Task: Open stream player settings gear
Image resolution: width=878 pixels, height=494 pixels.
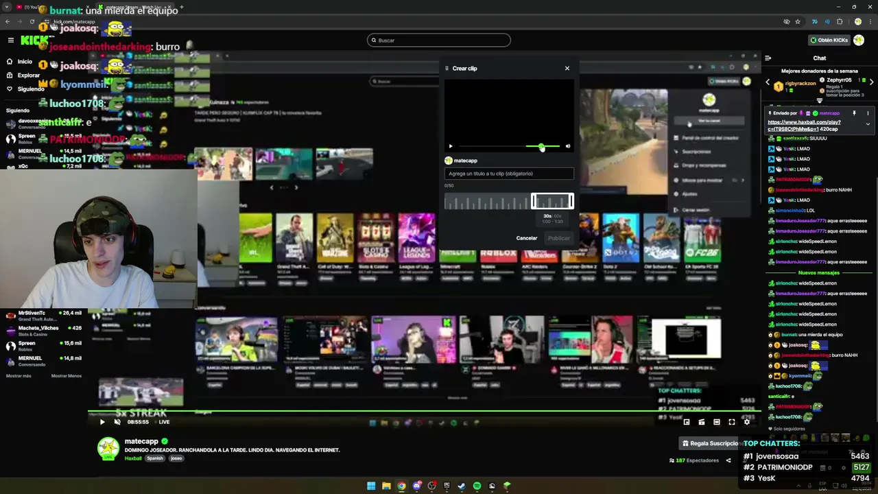Action: (747, 422)
